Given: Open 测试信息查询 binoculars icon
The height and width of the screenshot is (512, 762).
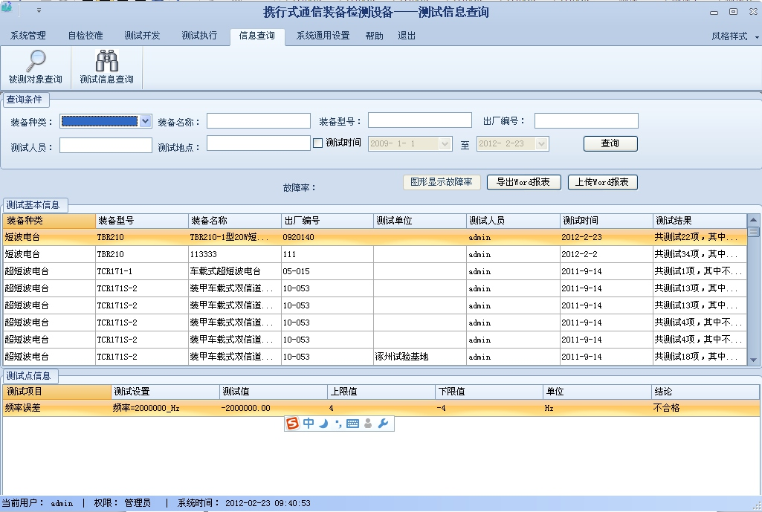Looking at the screenshot, I should [107, 62].
